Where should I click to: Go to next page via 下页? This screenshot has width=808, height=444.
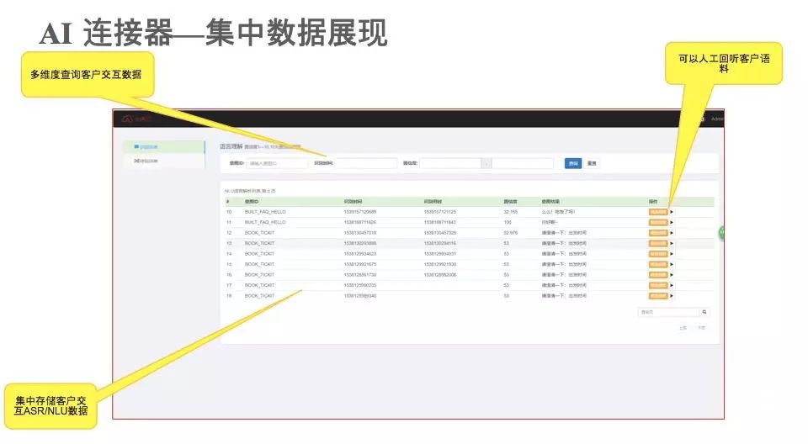coord(701,328)
